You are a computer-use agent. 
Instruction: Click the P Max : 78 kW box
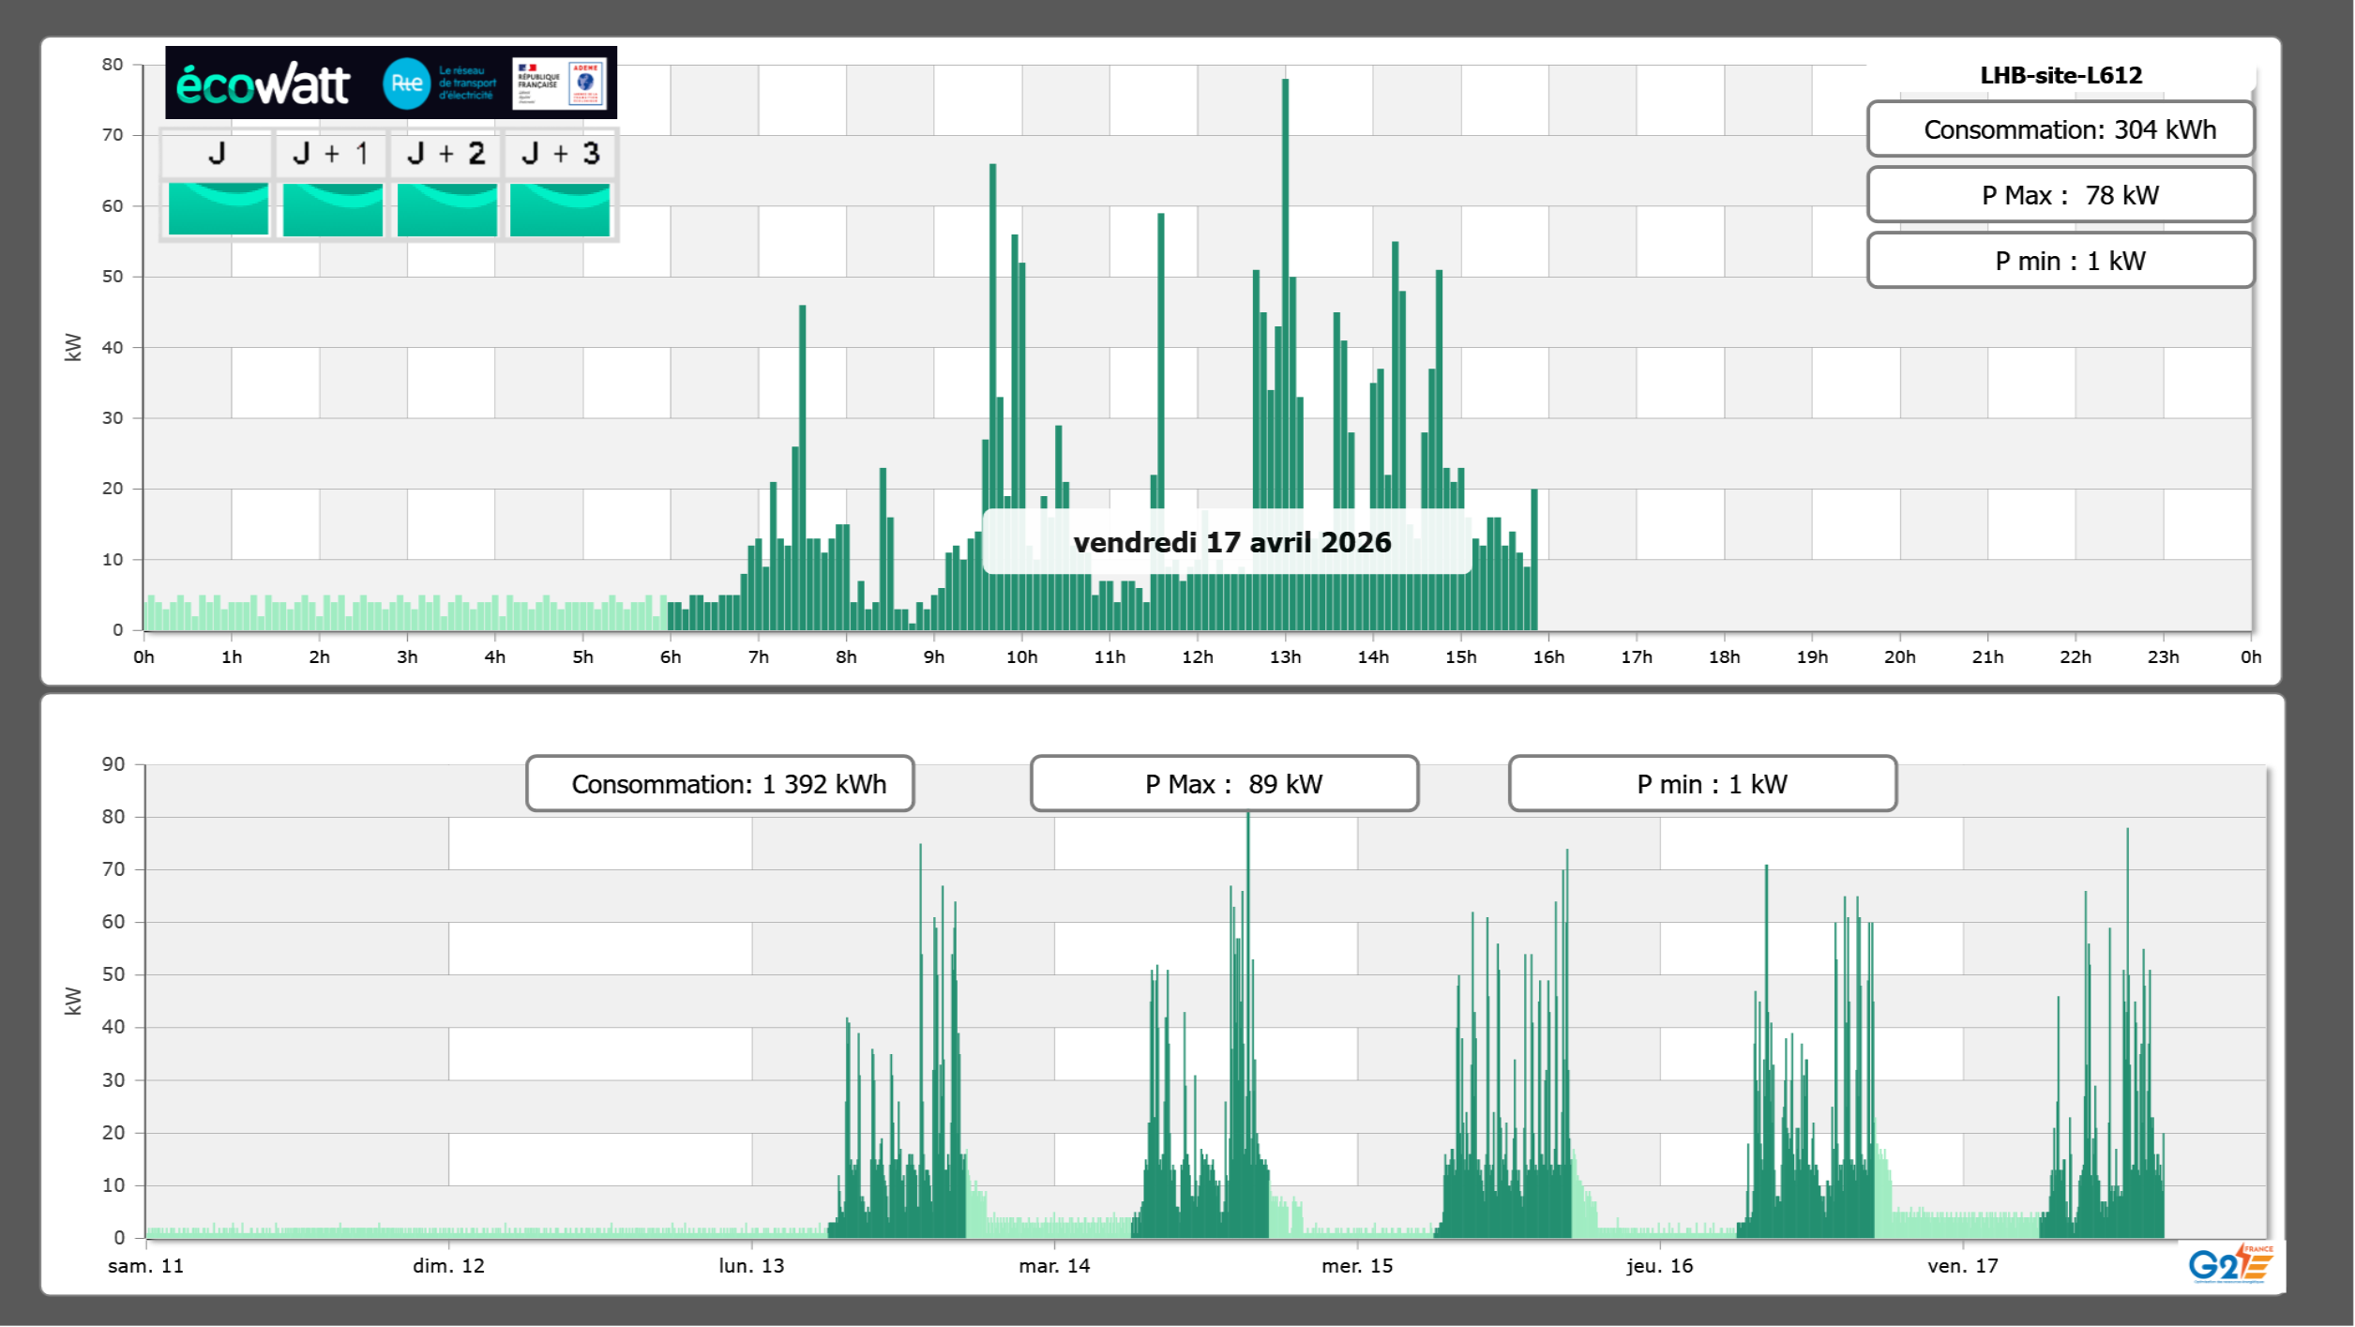[x=2061, y=195]
